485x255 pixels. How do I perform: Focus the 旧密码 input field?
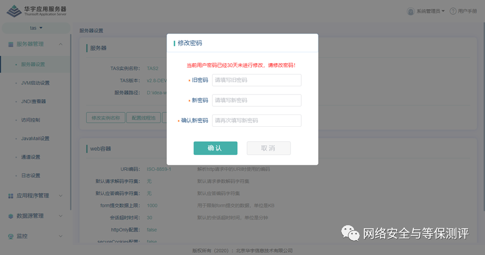click(x=257, y=80)
